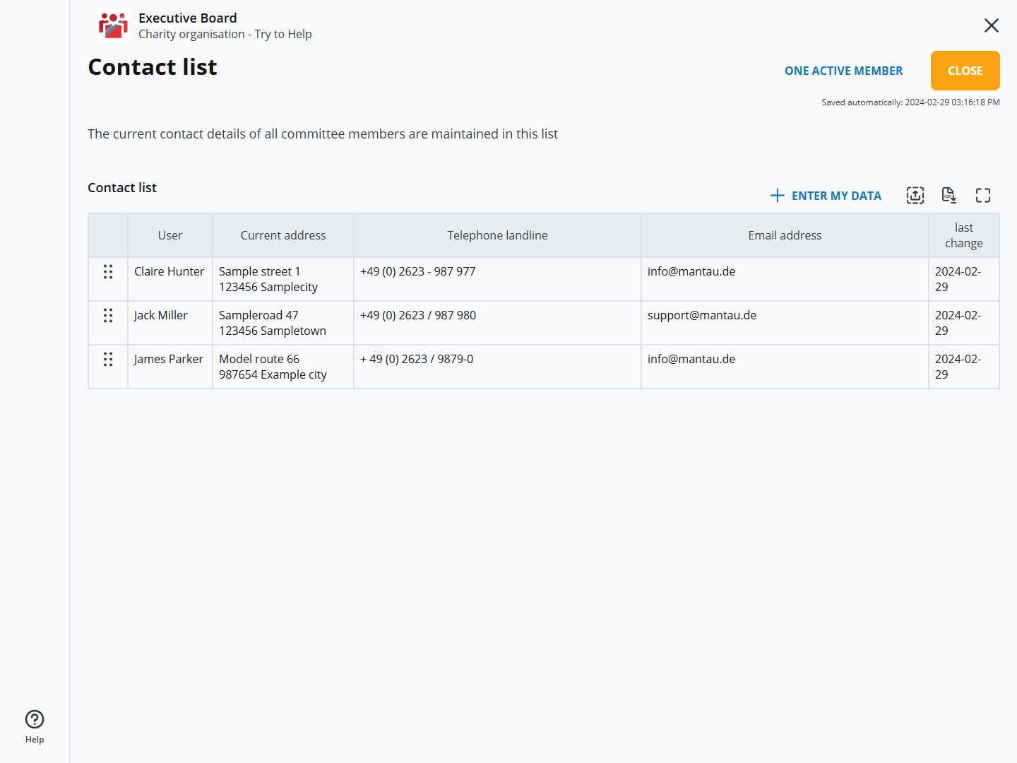The height and width of the screenshot is (763, 1017).
Task: Click the drag handle for Jack Miller
Action: pyautogui.click(x=108, y=316)
